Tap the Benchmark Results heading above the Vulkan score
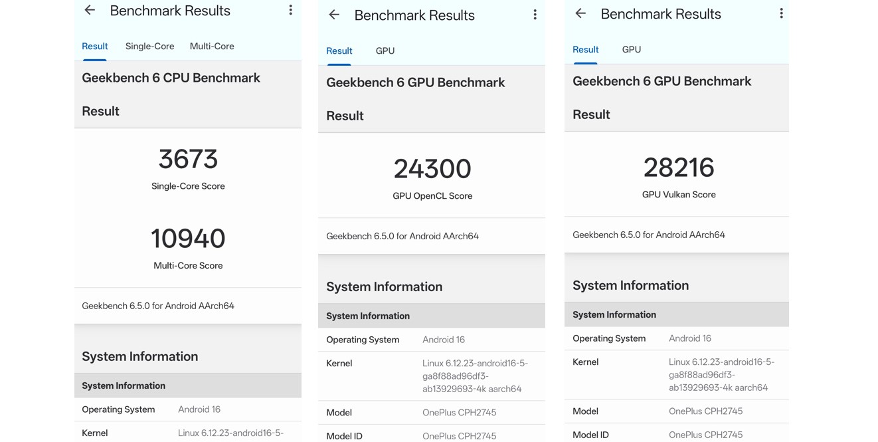Image resolution: width=878 pixels, height=442 pixels. pyautogui.click(x=660, y=13)
